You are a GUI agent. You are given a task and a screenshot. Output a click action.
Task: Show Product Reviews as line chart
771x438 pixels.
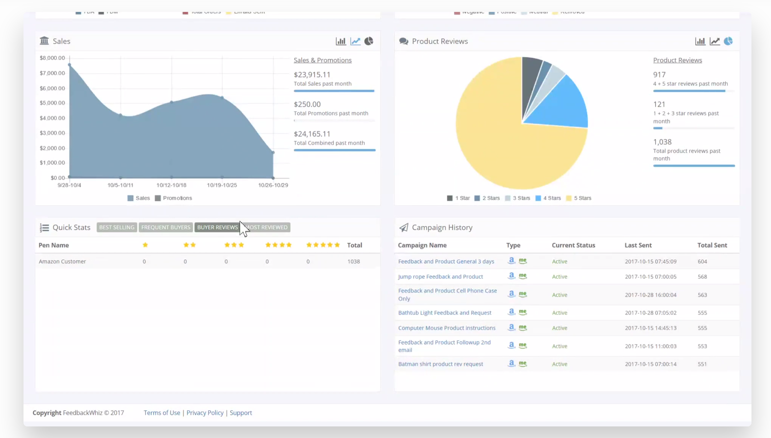pos(714,41)
